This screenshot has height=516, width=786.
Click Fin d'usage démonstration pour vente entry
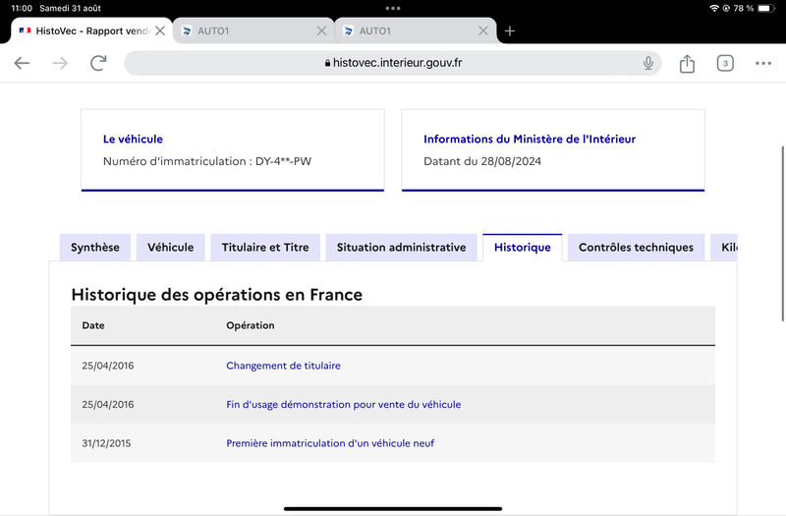coord(343,404)
